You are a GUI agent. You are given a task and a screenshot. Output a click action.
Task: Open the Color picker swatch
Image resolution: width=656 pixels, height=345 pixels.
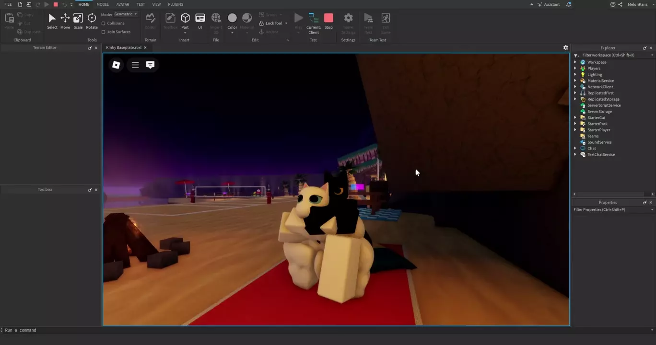point(232,18)
